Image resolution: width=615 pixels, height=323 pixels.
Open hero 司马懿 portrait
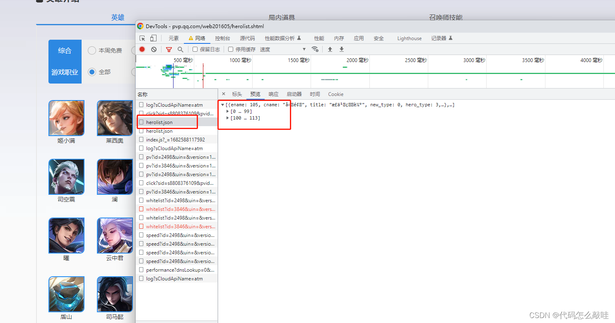pyautogui.click(x=115, y=294)
